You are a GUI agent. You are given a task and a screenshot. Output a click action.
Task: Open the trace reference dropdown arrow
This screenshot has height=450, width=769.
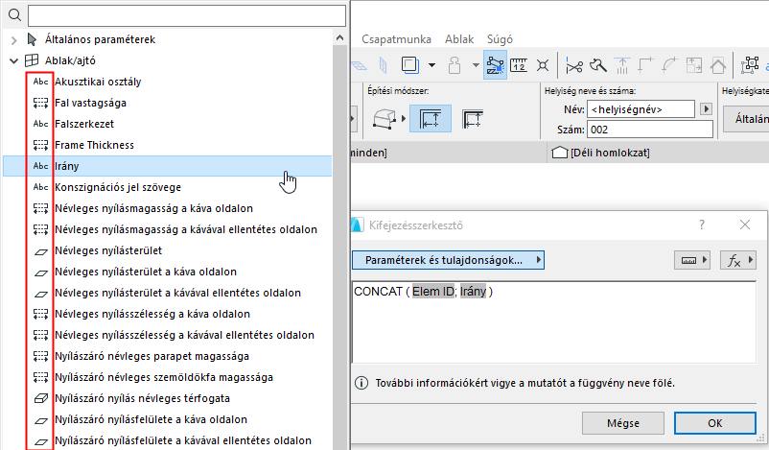[x=431, y=65]
